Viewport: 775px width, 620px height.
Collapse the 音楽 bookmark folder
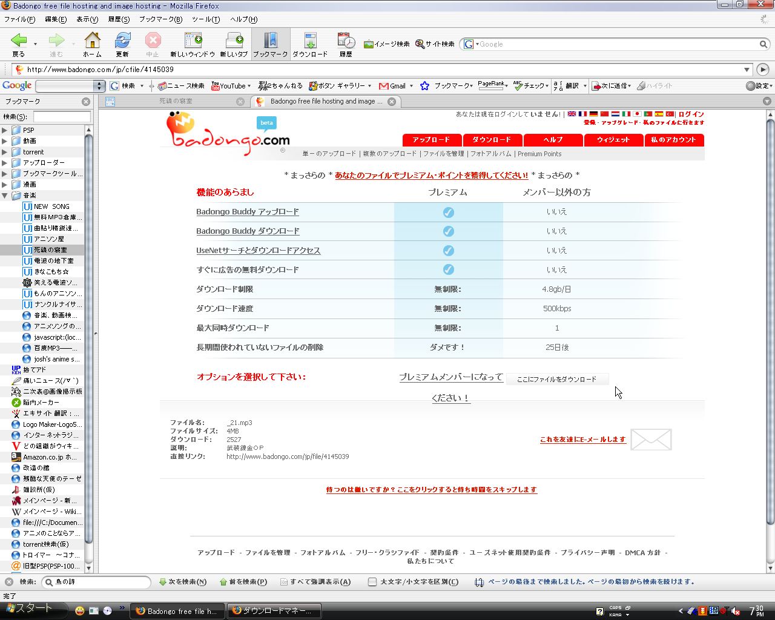click(5, 196)
